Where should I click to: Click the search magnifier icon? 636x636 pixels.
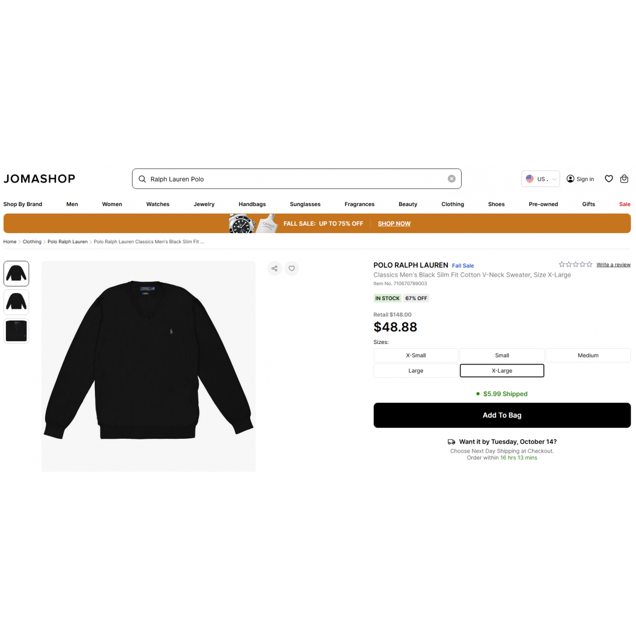[x=142, y=179]
